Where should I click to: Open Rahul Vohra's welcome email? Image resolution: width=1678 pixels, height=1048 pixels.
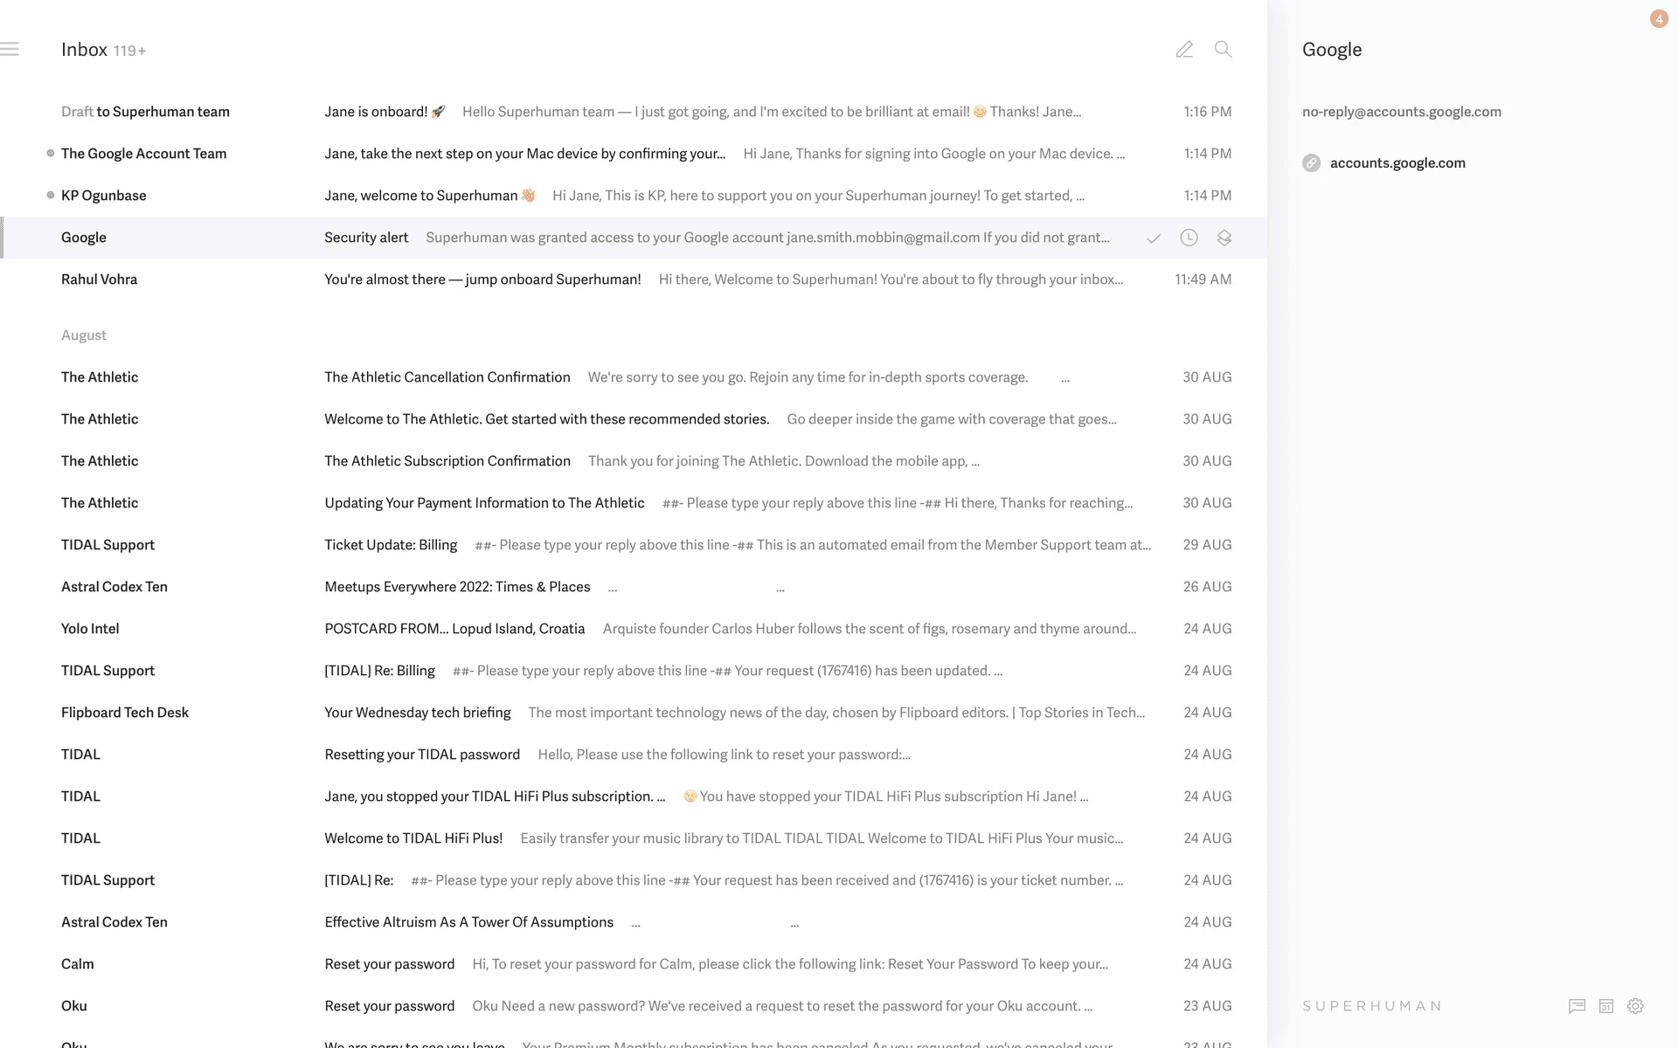(482, 279)
